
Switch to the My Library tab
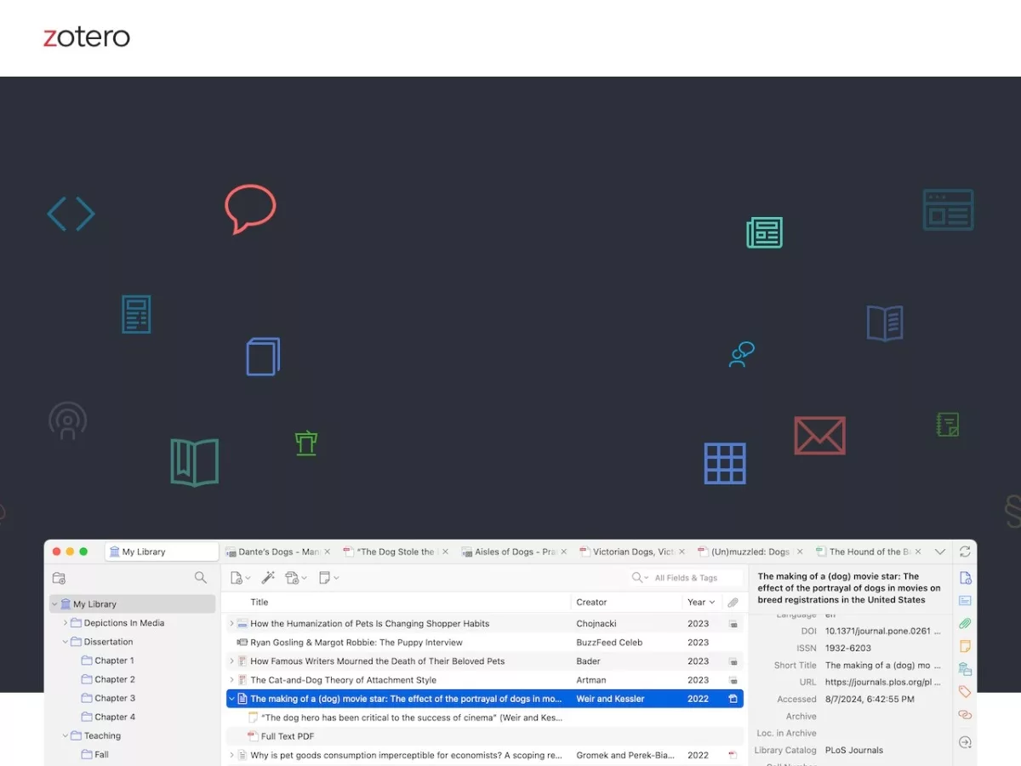tap(162, 552)
